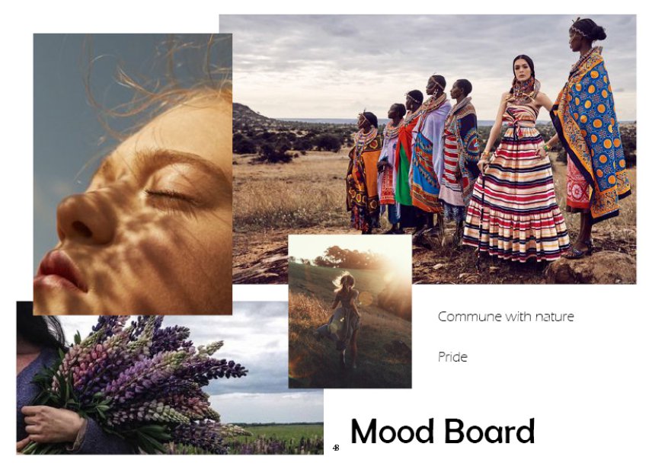Click the wind-blown hair strands above the forehead
Screen dimensions: 668x472
158,72
